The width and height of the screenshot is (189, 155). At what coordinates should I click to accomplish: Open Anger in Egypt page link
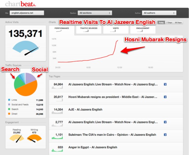click(x=93, y=147)
